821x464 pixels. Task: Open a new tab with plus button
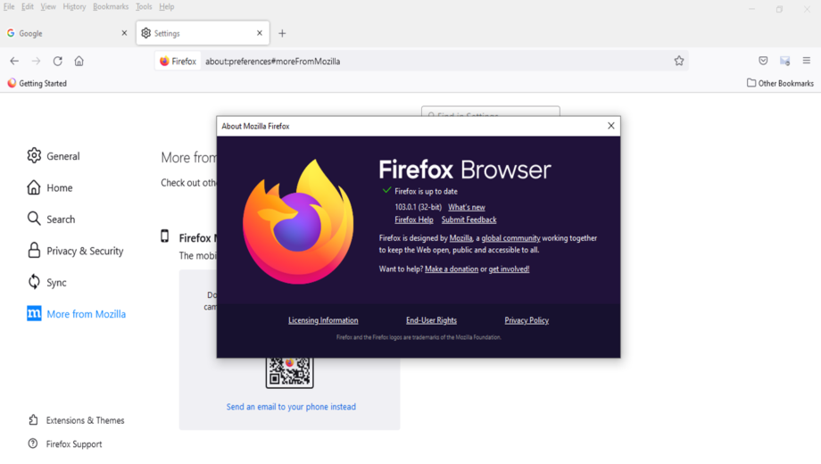(x=282, y=34)
